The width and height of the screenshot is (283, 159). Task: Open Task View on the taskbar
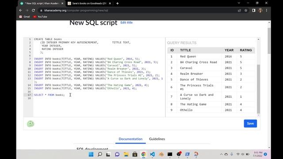point(108,154)
